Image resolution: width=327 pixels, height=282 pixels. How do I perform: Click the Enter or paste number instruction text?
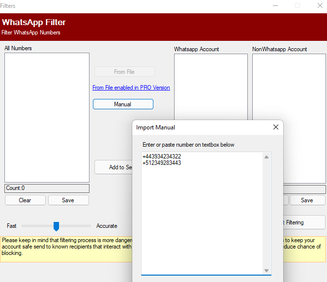point(188,145)
